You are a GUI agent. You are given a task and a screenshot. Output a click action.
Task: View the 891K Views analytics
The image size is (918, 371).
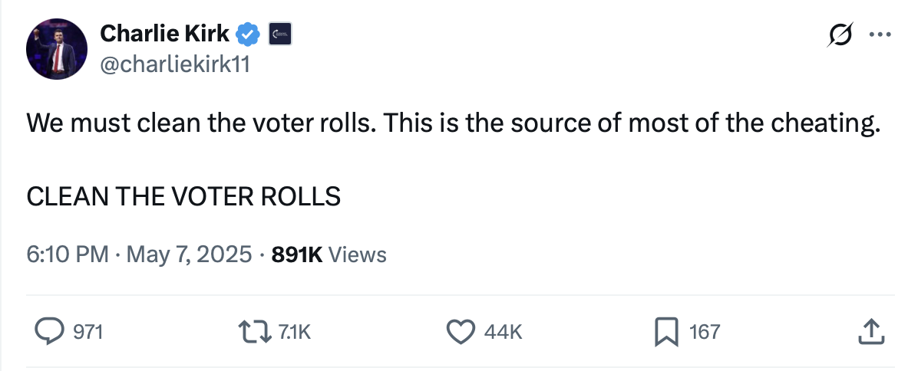(x=329, y=254)
